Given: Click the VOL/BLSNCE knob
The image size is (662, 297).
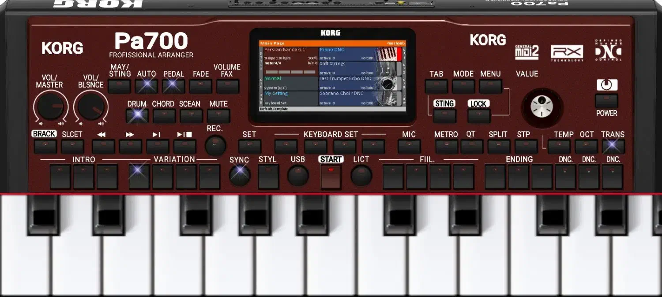Looking at the screenshot, I should point(91,106).
